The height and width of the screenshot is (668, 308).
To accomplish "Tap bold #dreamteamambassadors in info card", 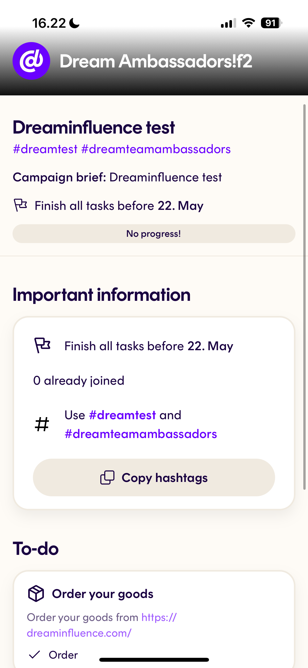I will (x=141, y=434).
